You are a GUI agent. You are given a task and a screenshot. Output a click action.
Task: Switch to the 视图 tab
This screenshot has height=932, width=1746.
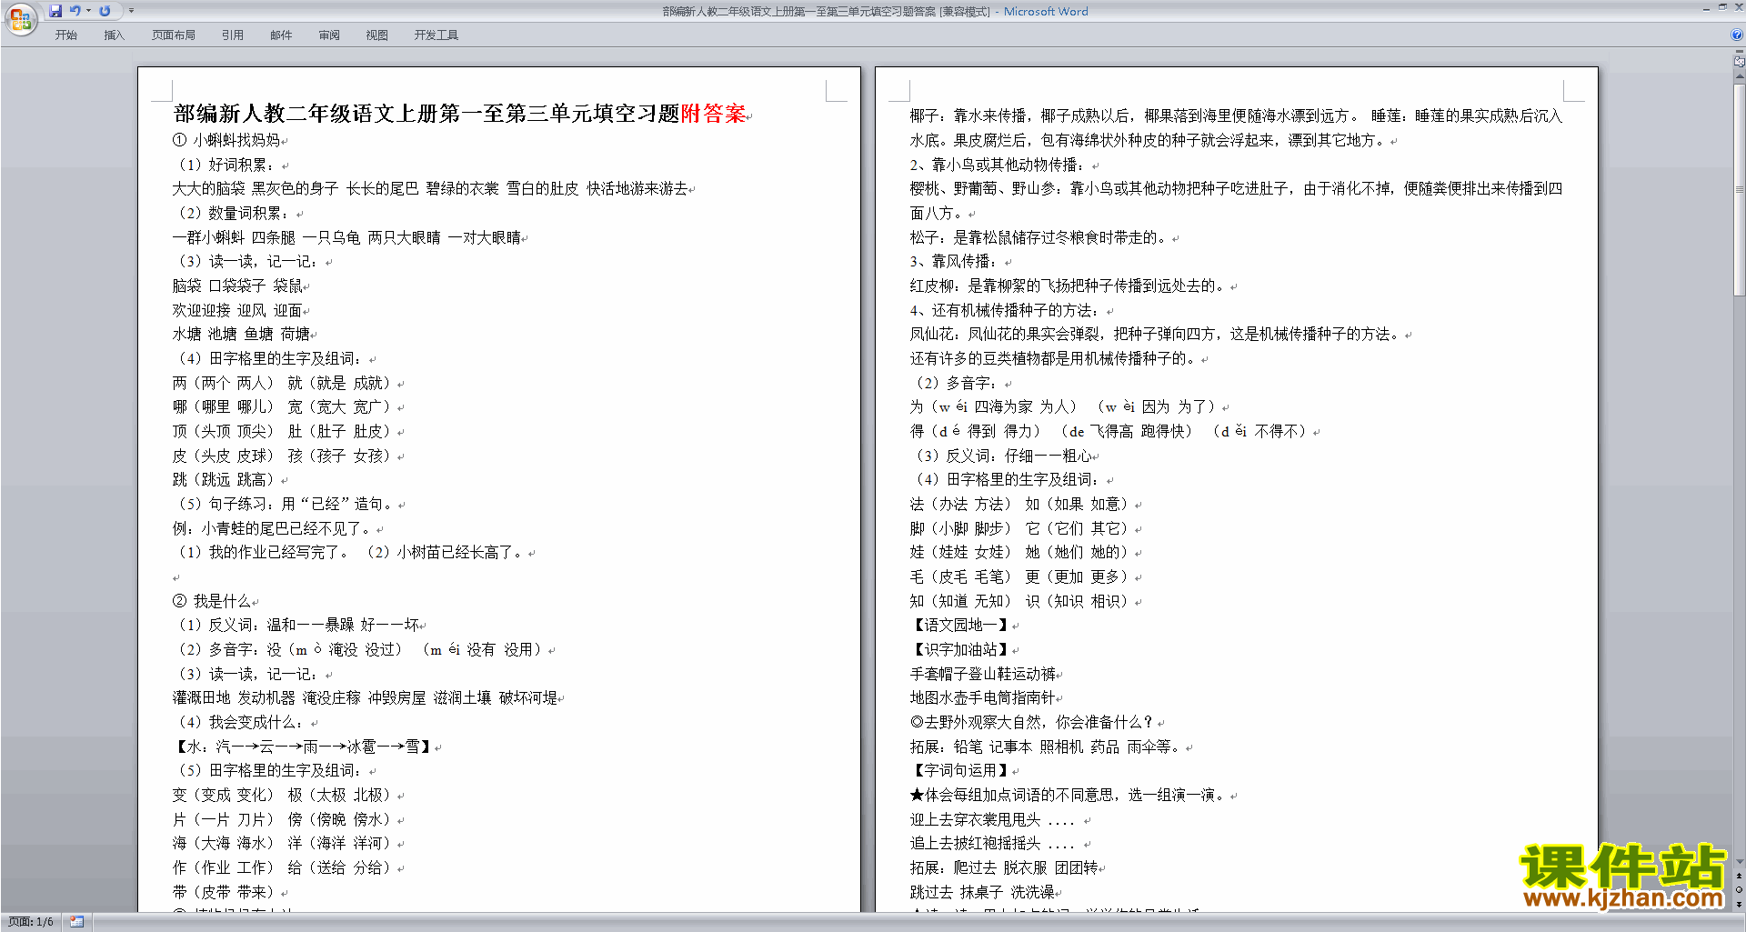[x=376, y=35]
